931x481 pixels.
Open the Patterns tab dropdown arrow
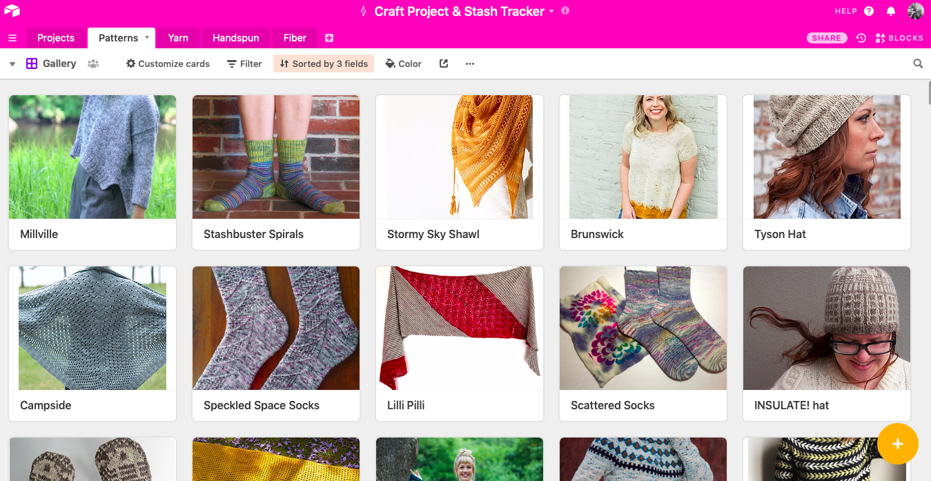click(x=147, y=38)
